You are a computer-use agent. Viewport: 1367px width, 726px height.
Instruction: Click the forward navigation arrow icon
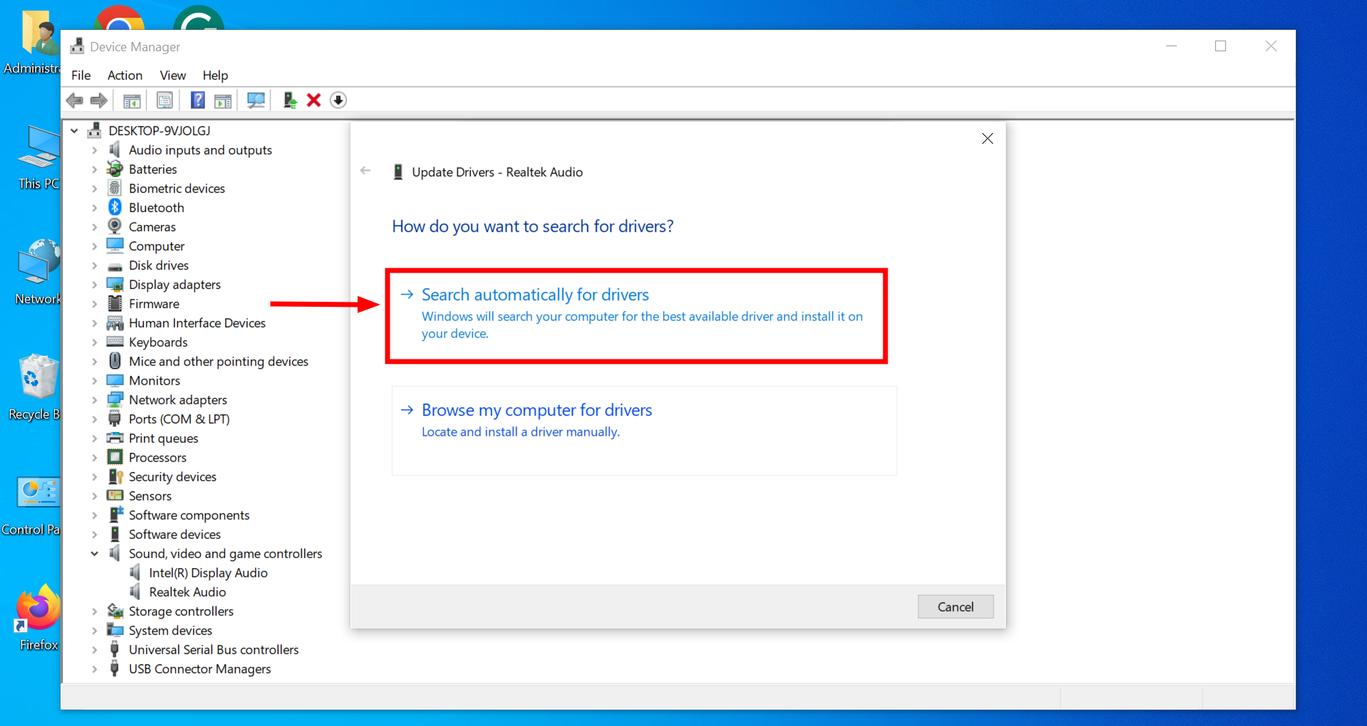98,100
